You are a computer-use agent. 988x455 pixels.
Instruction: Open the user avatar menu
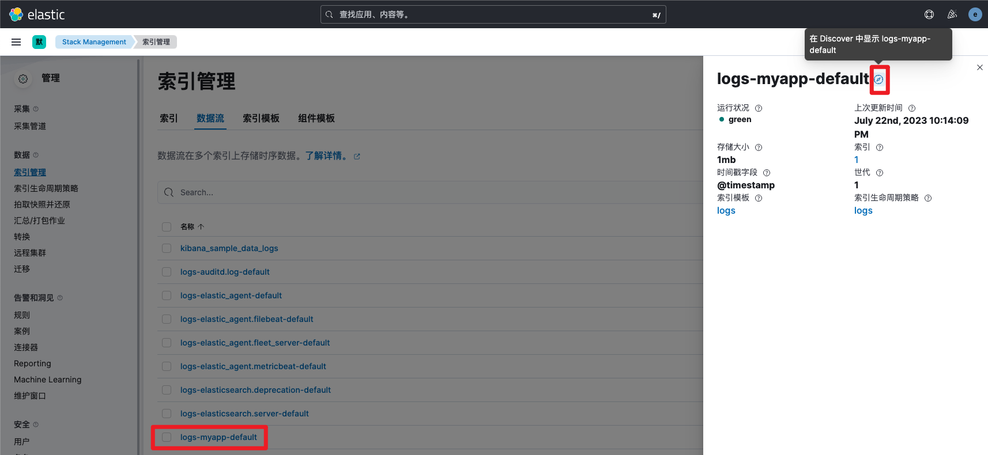point(975,14)
